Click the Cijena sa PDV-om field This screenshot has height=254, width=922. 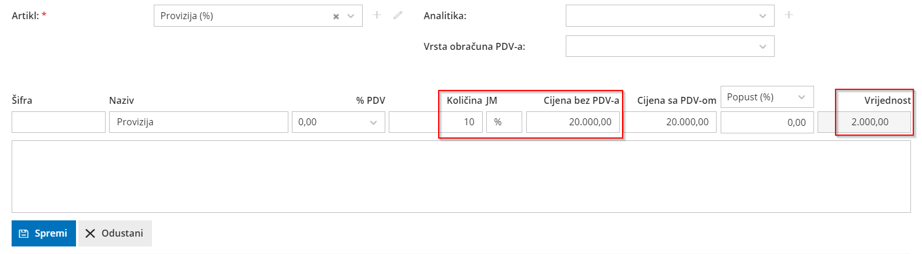(670, 122)
